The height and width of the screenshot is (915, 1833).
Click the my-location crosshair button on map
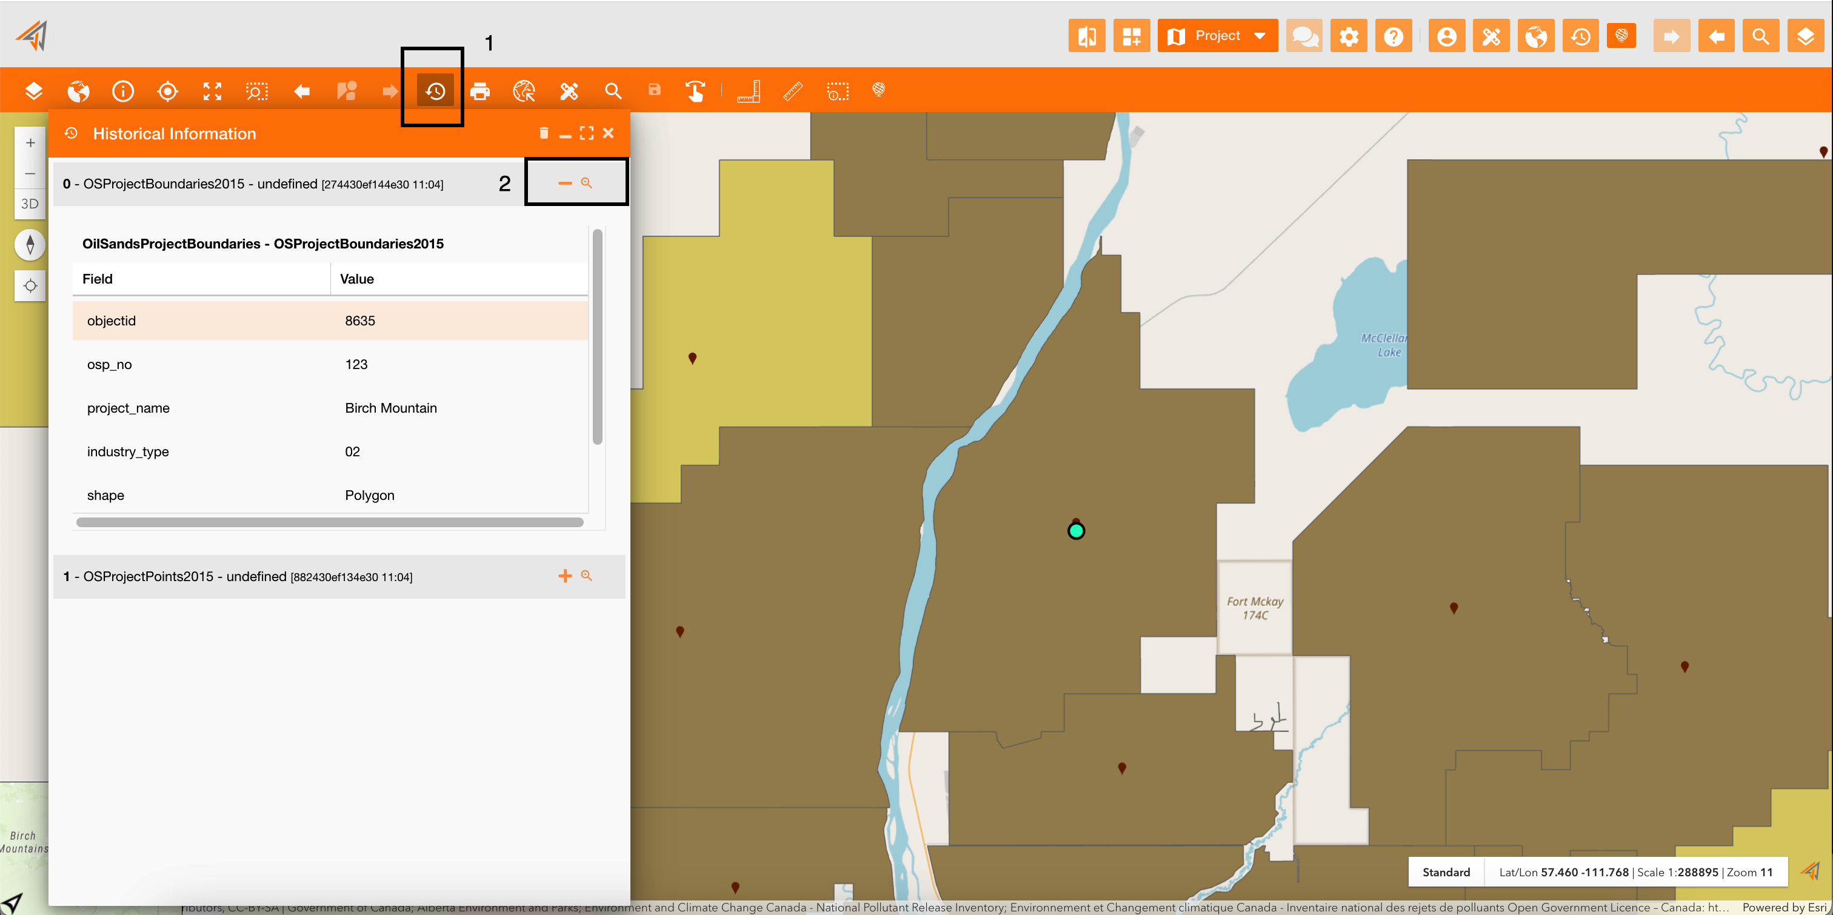[x=30, y=286]
